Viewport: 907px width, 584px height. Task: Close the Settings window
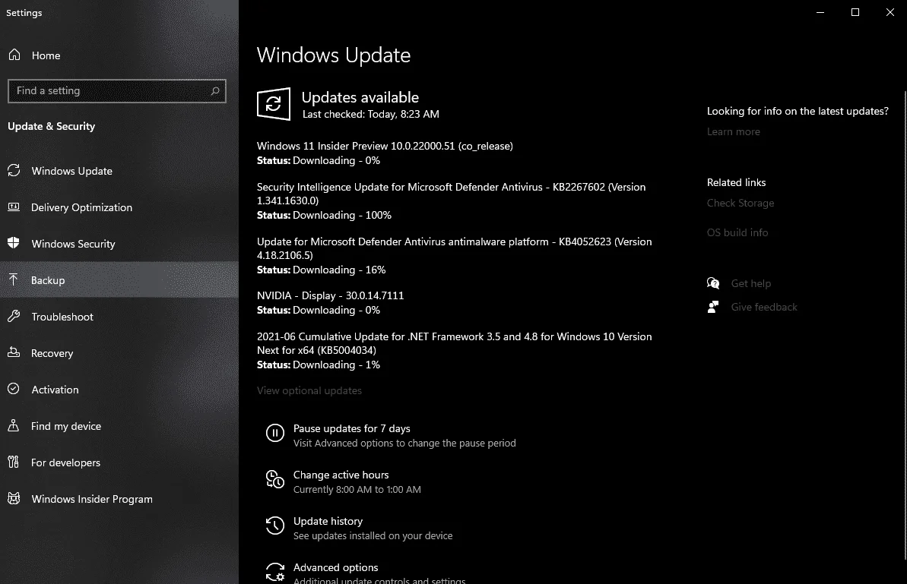click(890, 12)
